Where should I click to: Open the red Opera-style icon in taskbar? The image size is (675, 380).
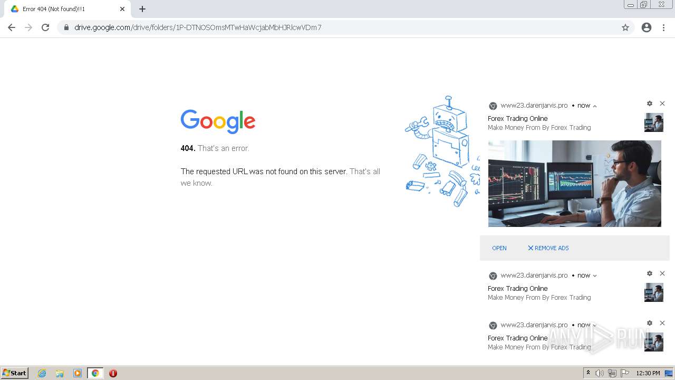tap(113, 373)
